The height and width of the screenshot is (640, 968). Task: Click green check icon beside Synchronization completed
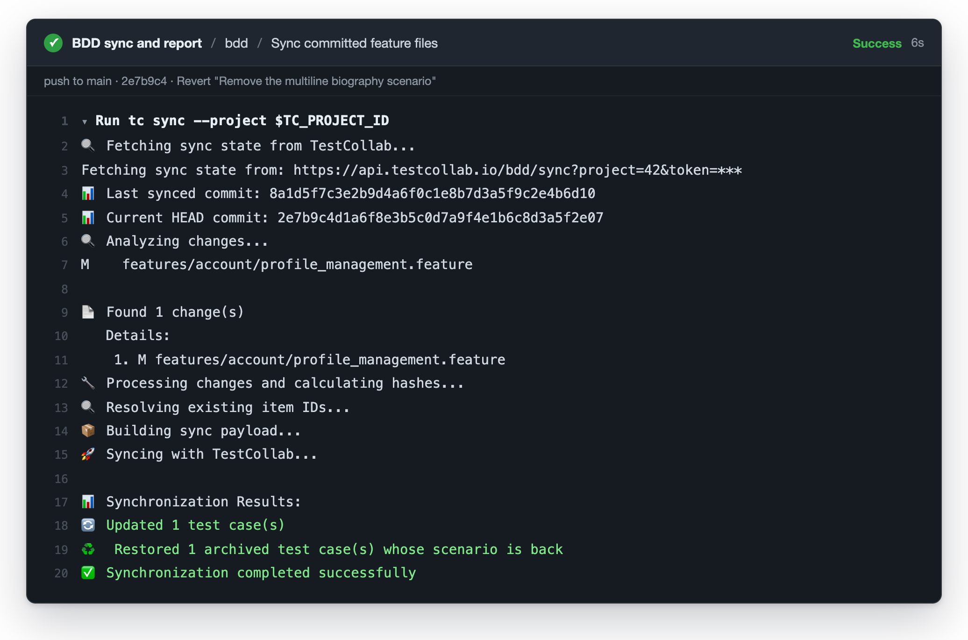click(88, 572)
